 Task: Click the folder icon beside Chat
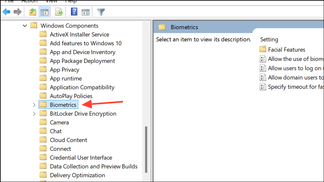[43, 131]
